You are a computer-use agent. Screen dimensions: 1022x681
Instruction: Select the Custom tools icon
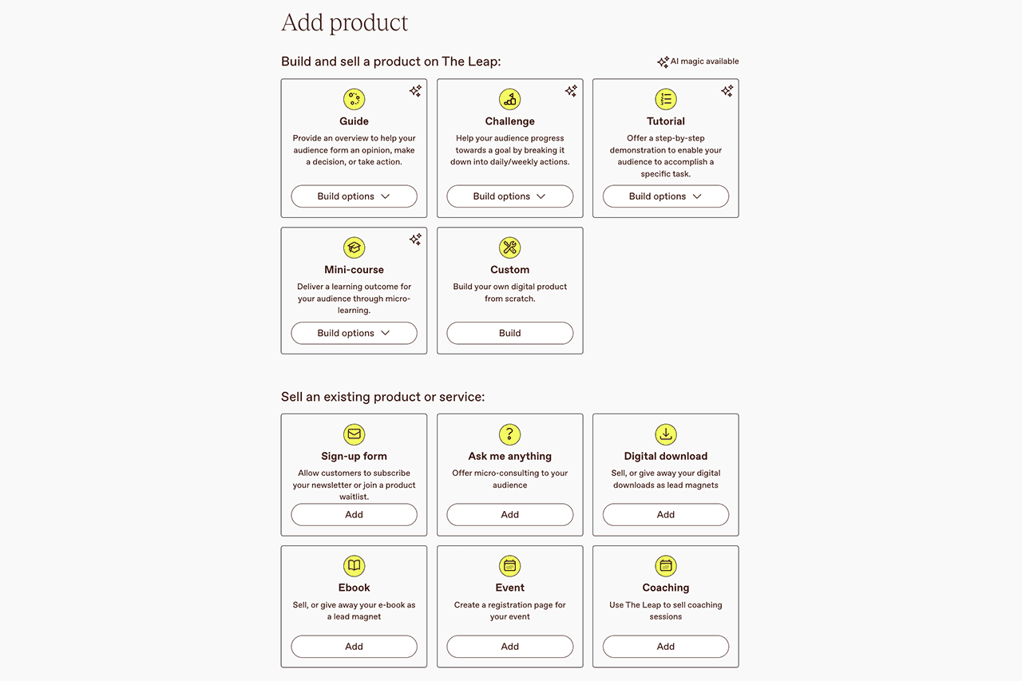[509, 247]
